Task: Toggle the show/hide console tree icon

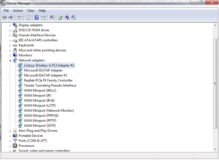Action: pos(20,18)
